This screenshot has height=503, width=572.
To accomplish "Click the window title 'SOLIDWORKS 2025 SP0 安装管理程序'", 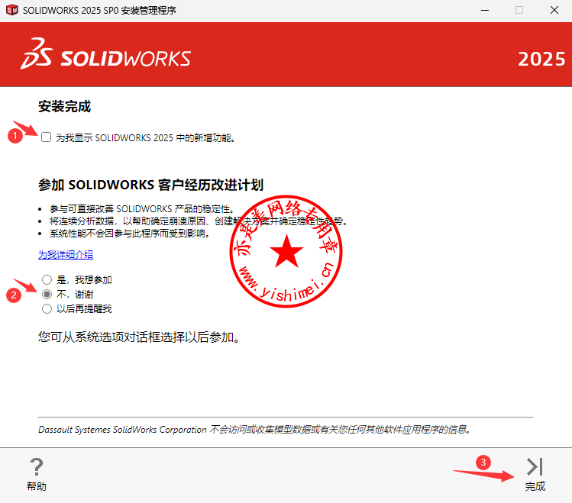I will tap(99, 10).
